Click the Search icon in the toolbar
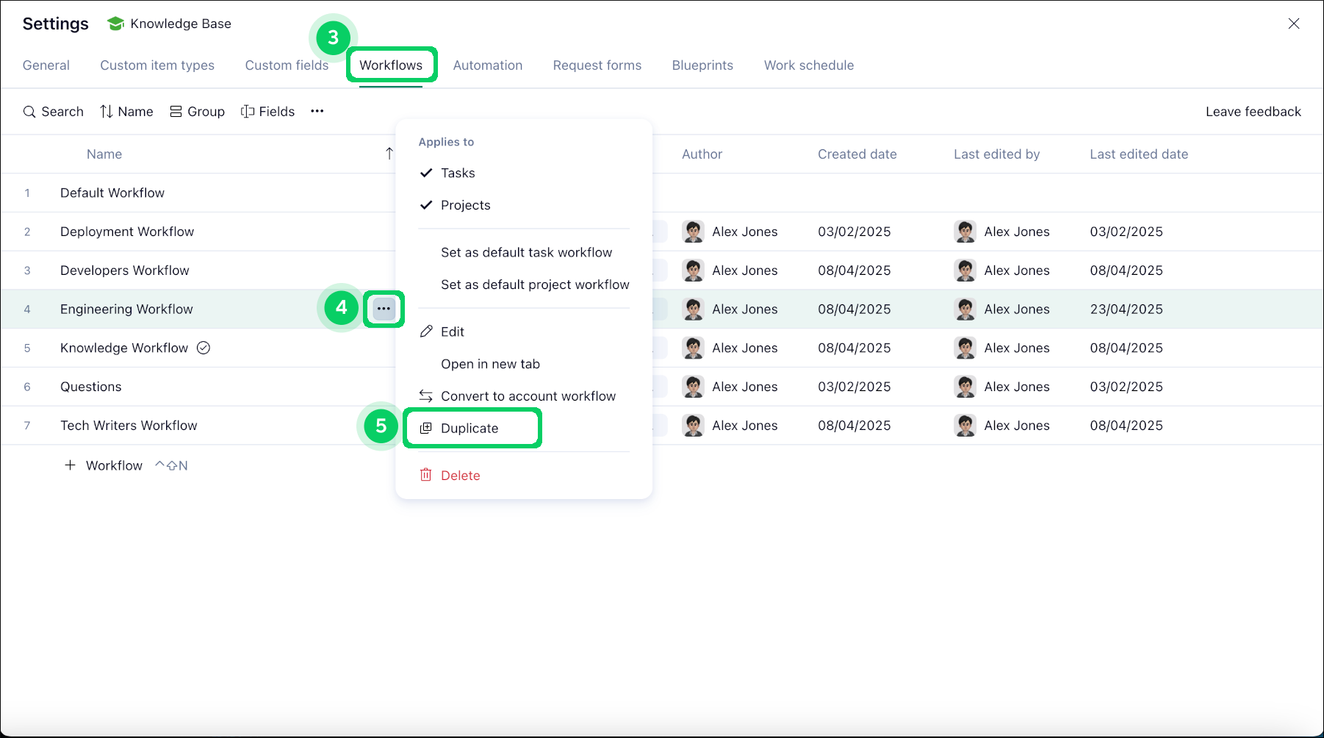Viewport: 1324px width, 738px height. pyautogui.click(x=30, y=111)
